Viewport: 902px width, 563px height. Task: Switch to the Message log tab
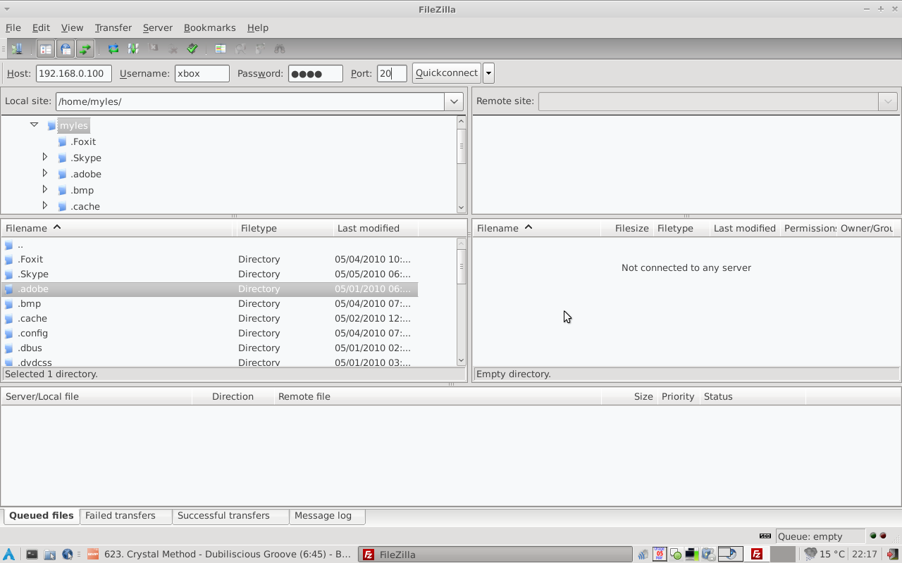point(328,516)
